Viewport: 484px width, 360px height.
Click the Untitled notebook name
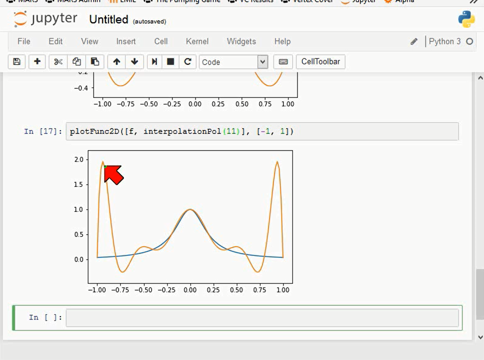pos(109,19)
